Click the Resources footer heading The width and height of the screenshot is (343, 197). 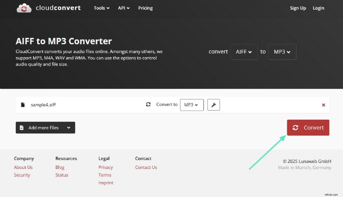66,158
